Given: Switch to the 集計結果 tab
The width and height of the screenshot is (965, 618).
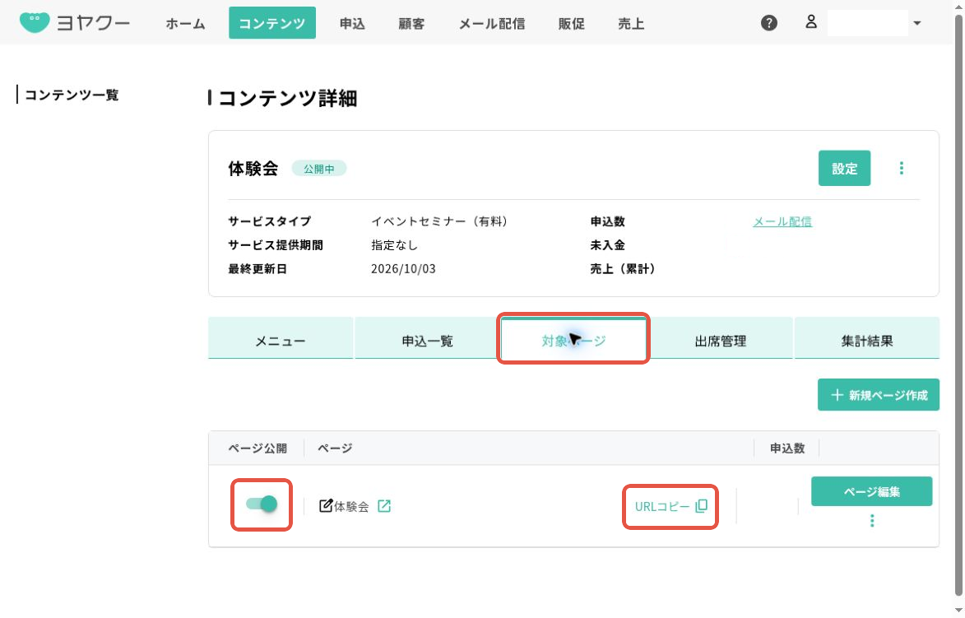Looking at the screenshot, I should pos(867,338).
